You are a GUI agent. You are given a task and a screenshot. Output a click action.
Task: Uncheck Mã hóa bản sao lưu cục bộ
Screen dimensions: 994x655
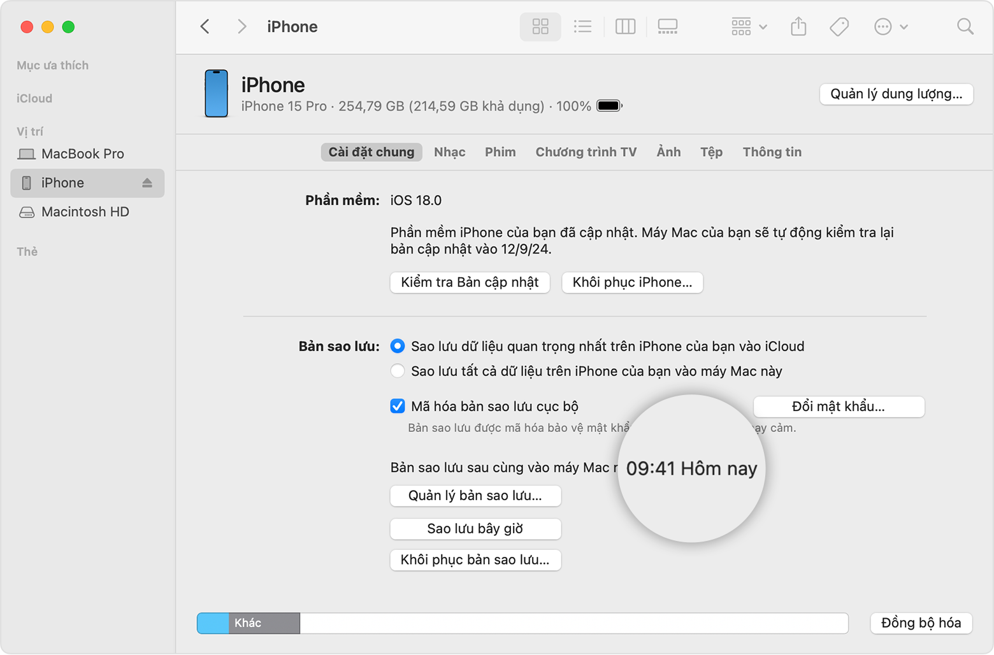click(398, 406)
